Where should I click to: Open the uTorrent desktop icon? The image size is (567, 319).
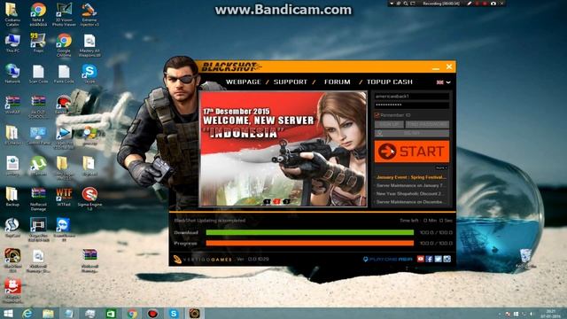pyautogui.click(x=38, y=166)
